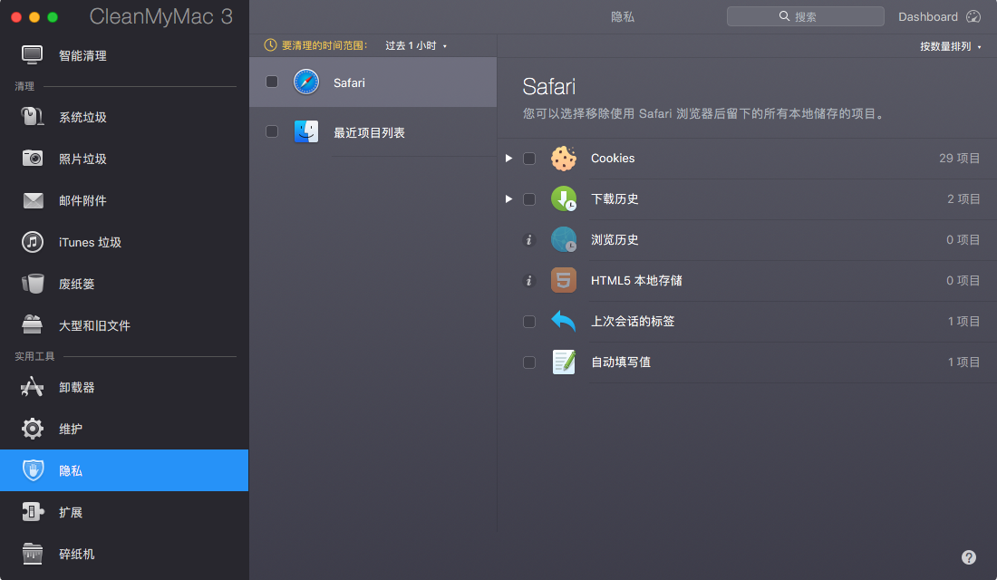Click the HTML5 local storage icon

click(564, 280)
